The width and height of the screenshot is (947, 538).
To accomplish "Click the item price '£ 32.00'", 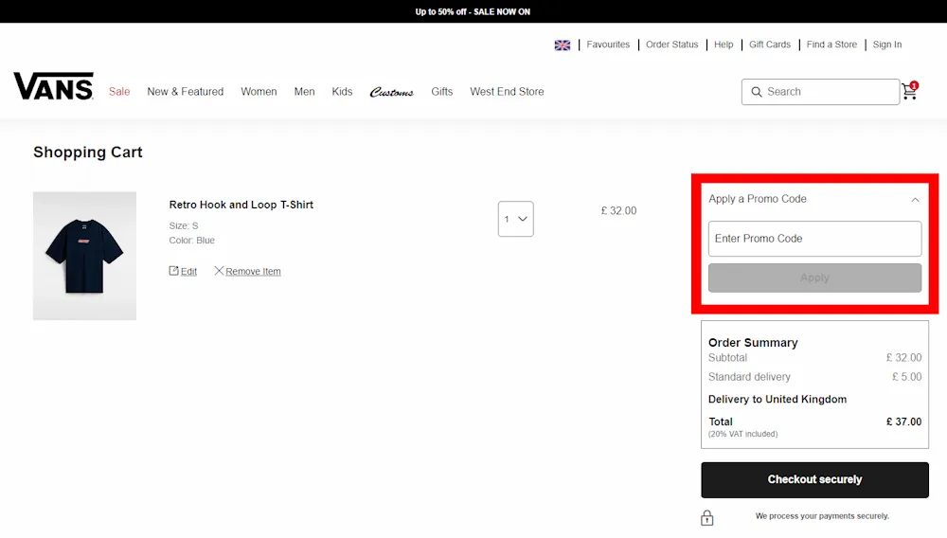I will pos(618,210).
